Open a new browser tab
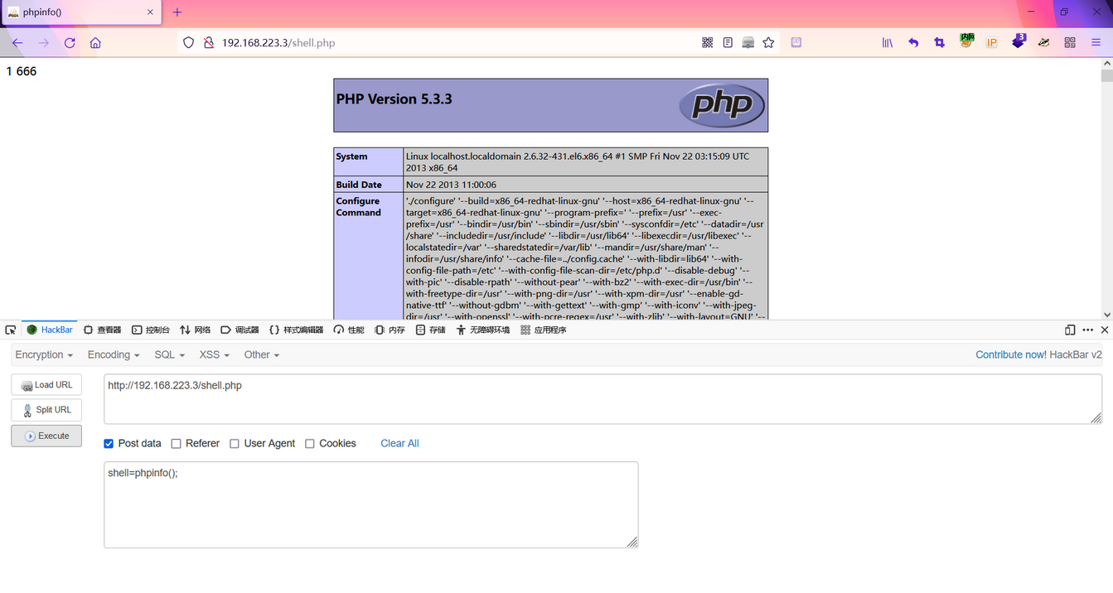 [x=177, y=12]
